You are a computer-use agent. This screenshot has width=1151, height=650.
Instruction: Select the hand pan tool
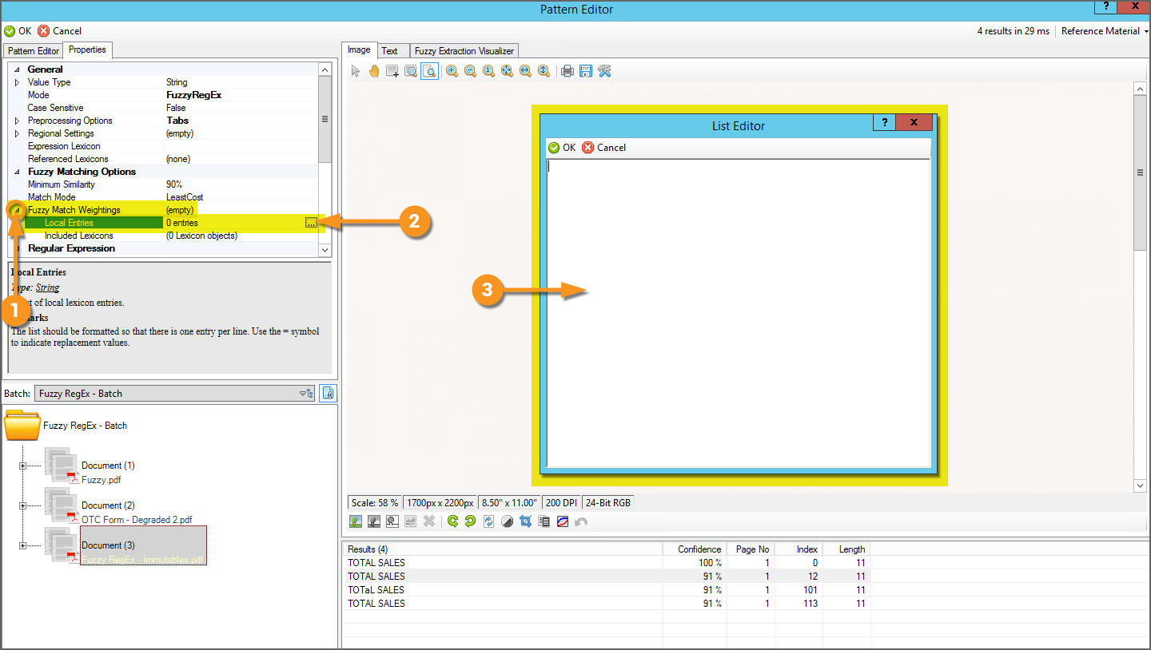click(373, 71)
